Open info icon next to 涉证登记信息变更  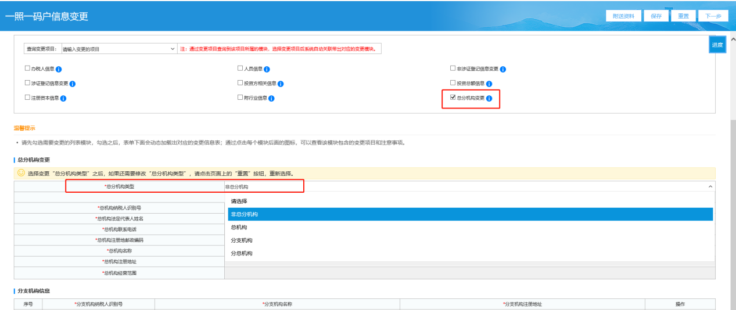pyautogui.click(x=73, y=84)
